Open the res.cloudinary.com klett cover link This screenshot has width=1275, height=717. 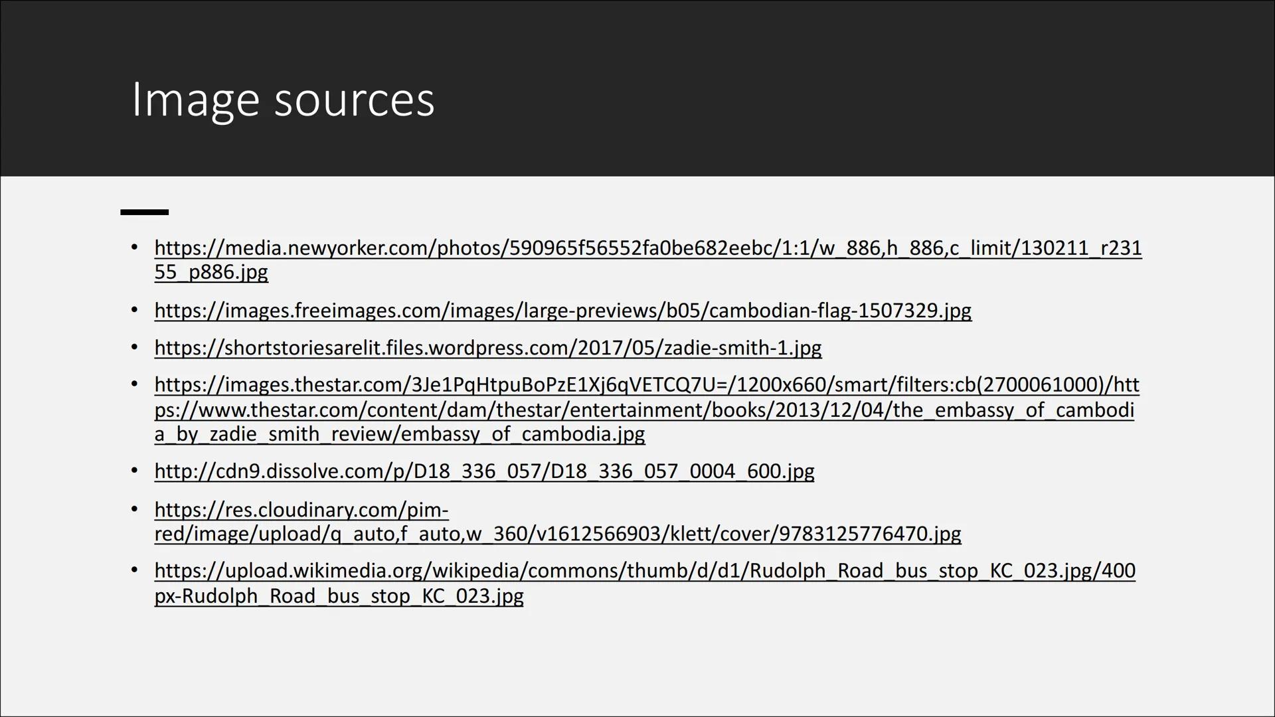[x=301, y=510]
